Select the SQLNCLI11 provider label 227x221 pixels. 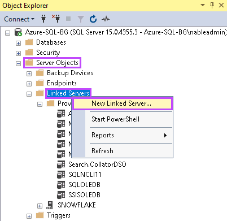85,175
